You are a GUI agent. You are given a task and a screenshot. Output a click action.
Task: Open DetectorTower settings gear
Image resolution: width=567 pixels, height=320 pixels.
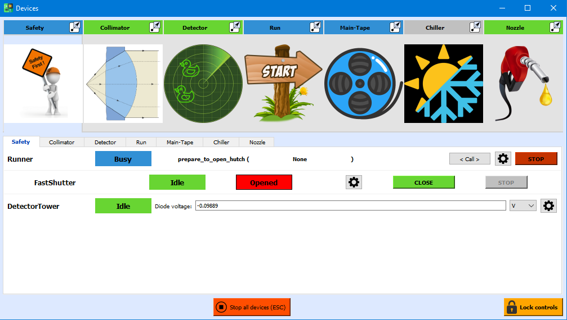point(548,206)
